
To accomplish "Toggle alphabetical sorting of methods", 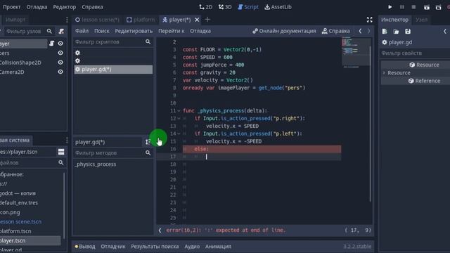I will click(148, 142).
